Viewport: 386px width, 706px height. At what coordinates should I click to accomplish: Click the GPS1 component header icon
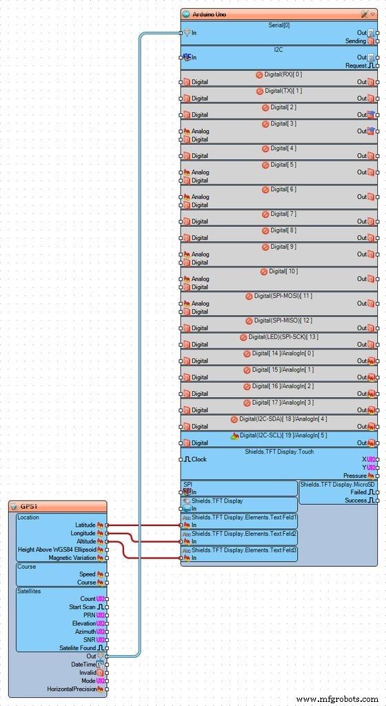(x=14, y=507)
